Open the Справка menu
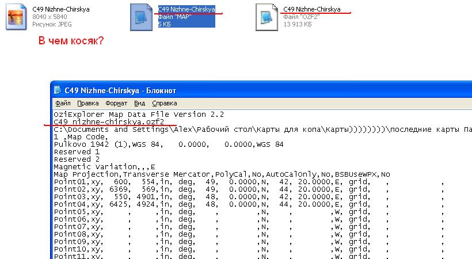The width and height of the screenshot is (472, 259). (164, 104)
